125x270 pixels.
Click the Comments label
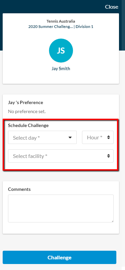tap(19, 189)
